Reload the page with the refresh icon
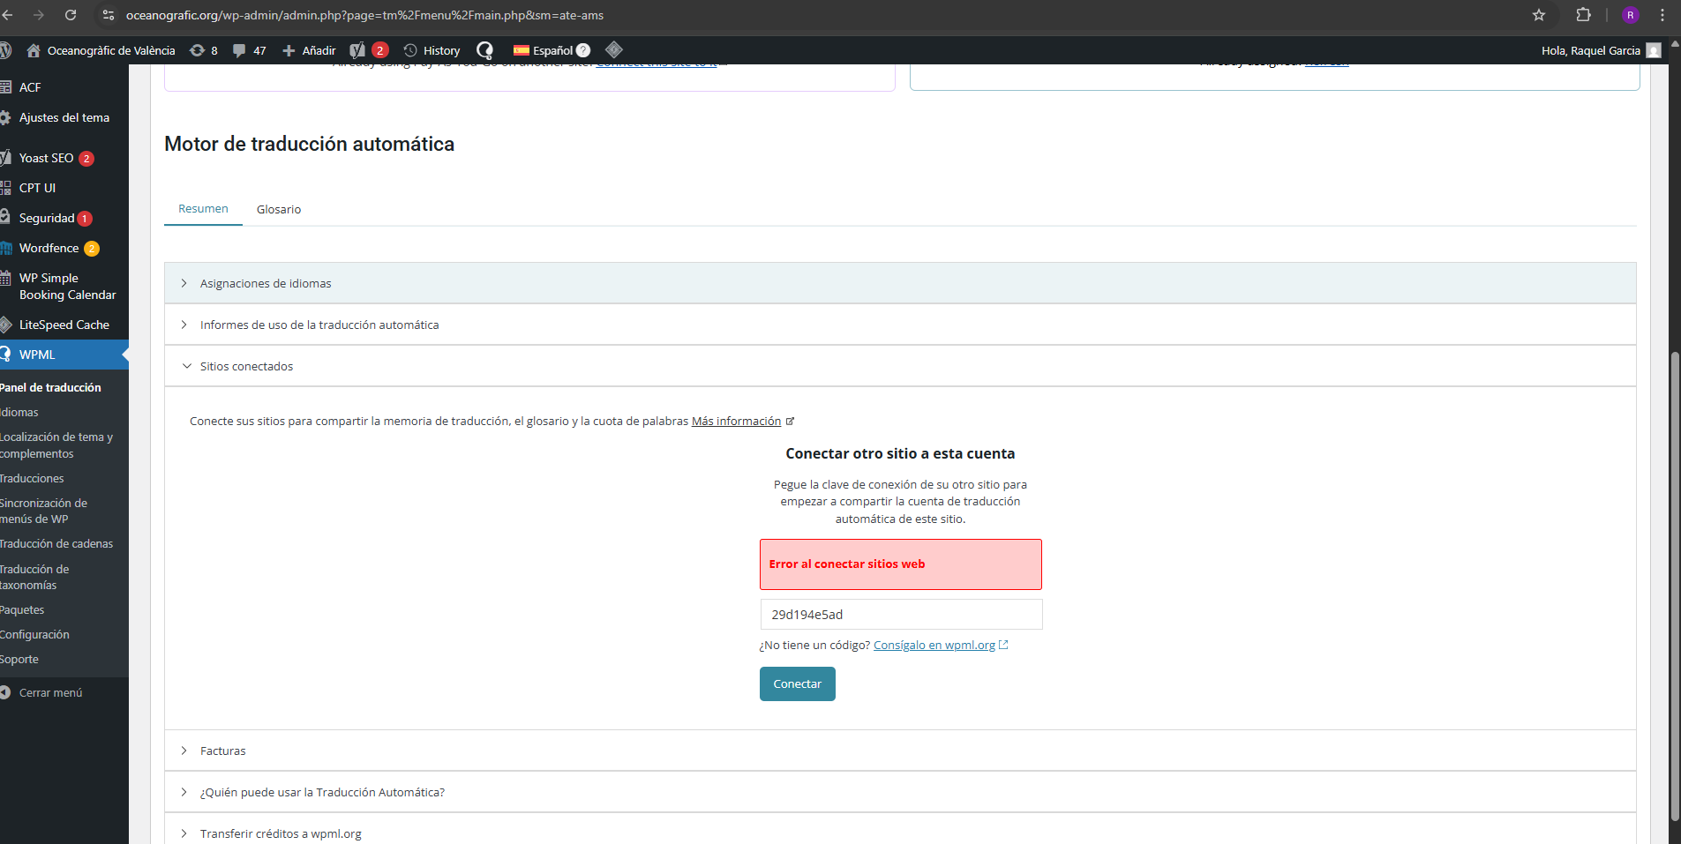Screen dimensions: 1681x844 pos(71,15)
